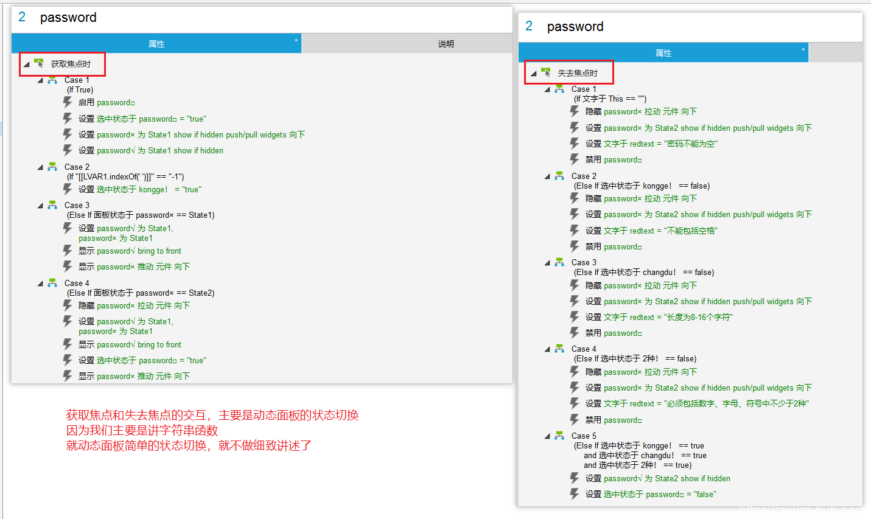Collapse Case 2 under 获取焦点时
The height and width of the screenshot is (519, 871).
[x=41, y=167]
